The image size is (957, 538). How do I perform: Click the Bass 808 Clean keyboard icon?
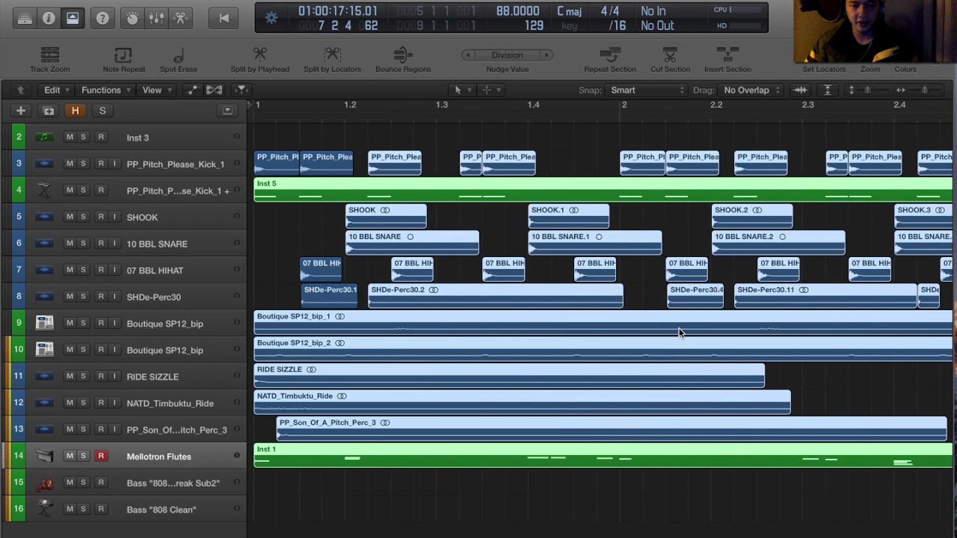[44, 509]
